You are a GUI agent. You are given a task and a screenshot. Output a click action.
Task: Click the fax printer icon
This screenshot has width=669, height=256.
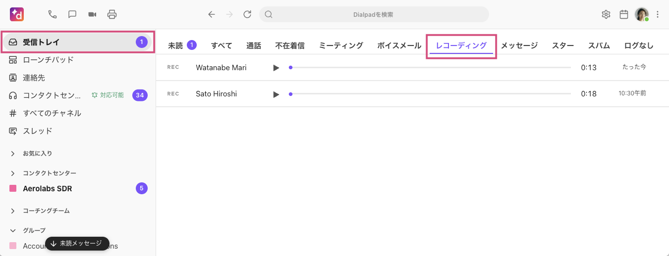pyautogui.click(x=112, y=14)
